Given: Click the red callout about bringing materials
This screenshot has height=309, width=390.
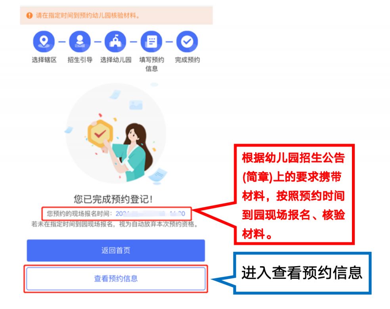Looking at the screenshot, I should tap(294, 194).
